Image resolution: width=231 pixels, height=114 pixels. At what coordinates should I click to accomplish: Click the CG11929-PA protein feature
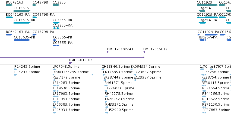tap(208, 35)
